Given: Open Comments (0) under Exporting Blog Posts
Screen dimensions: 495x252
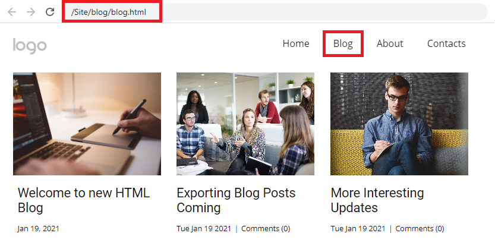Looking at the screenshot, I should tap(266, 229).
